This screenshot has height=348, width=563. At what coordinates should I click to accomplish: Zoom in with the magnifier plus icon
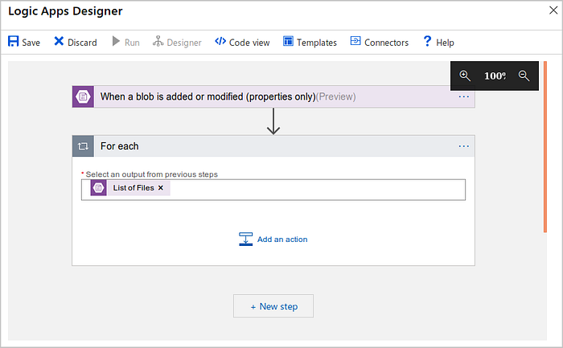pos(465,76)
